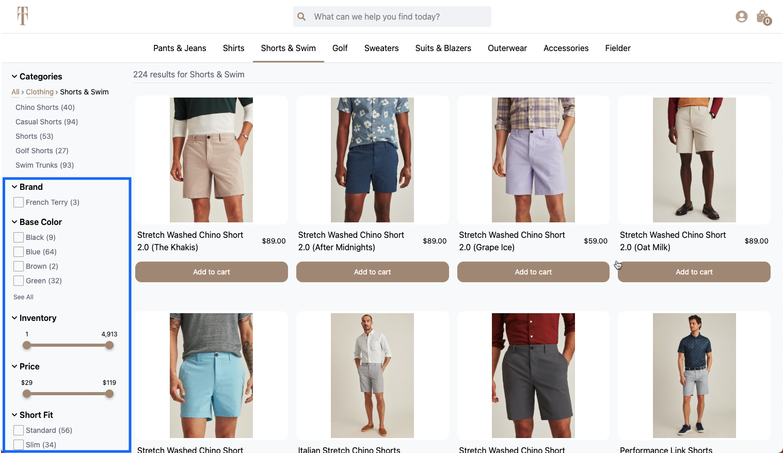Image resolution: width=783 pixels, height=453 pixels.
Task: Check the Blue color checkbox
Action: tap(19, 252)
